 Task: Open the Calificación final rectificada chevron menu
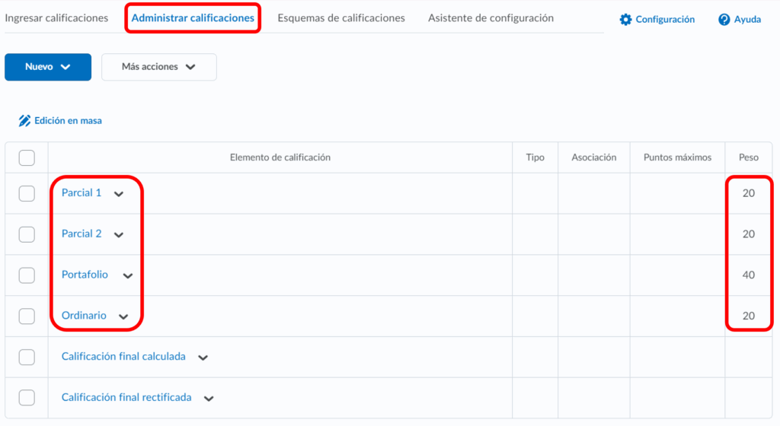(x=209, y=398)
